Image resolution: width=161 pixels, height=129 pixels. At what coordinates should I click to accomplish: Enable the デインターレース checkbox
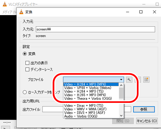pyautogui.click(x=28, y=69)
